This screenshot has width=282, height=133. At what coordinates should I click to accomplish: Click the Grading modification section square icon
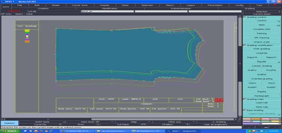point(245,45)
